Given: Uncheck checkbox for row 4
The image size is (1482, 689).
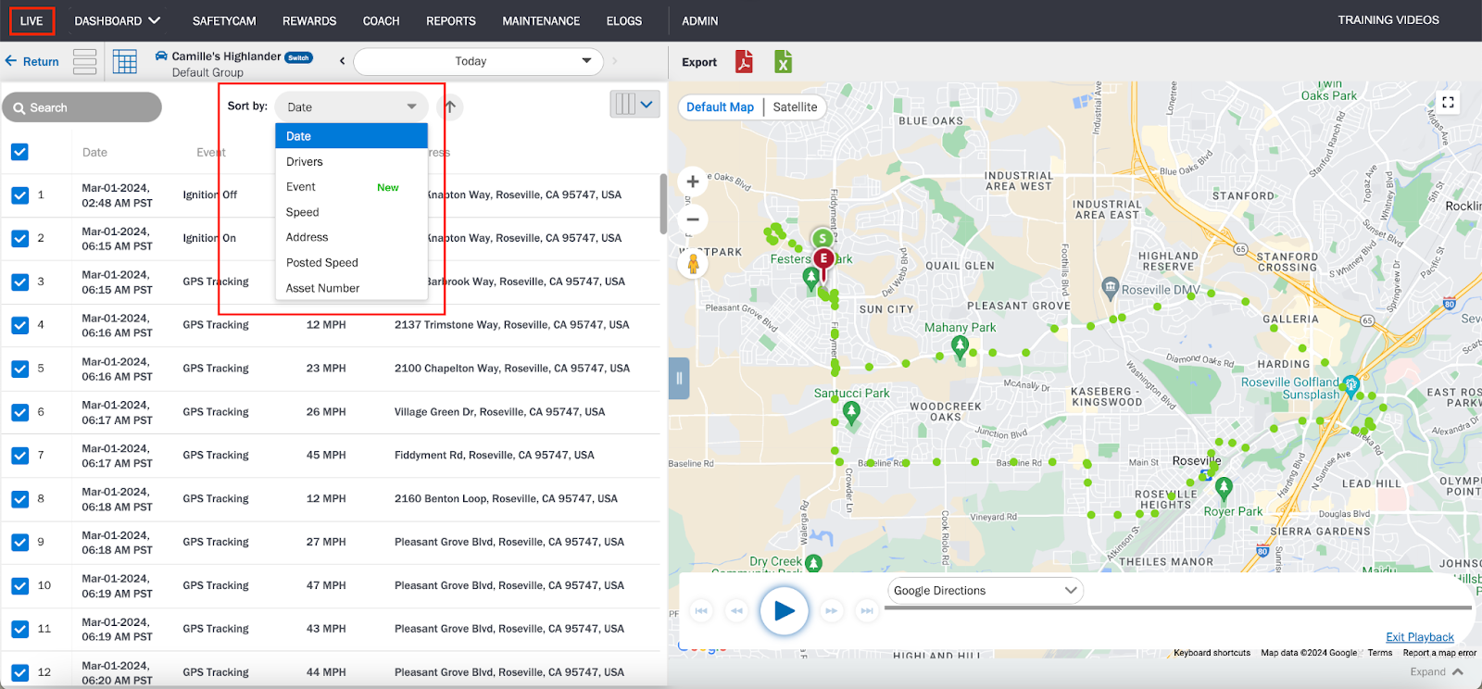Looking at the screenshot, I should point(19,325).
